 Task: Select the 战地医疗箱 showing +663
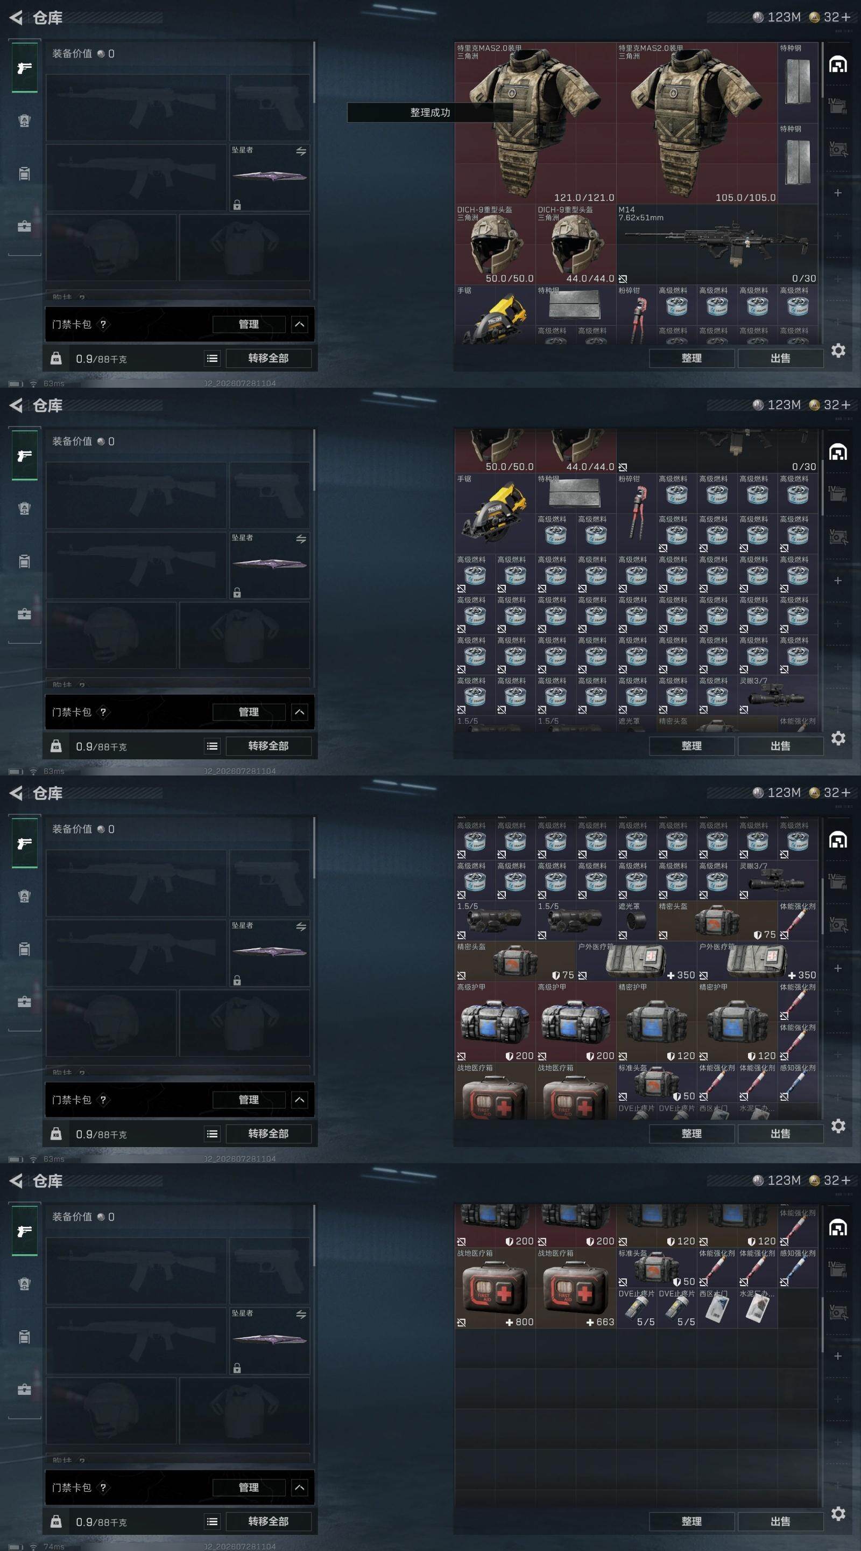(x=576, y=1287)
